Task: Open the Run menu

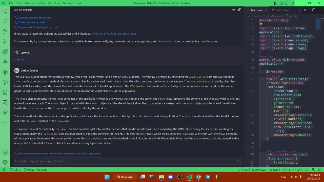Action: pyautogui.click(x=57, y=3)
